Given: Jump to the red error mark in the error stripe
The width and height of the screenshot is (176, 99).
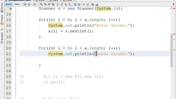Looking at the screenshot, I should pos(174,34).
